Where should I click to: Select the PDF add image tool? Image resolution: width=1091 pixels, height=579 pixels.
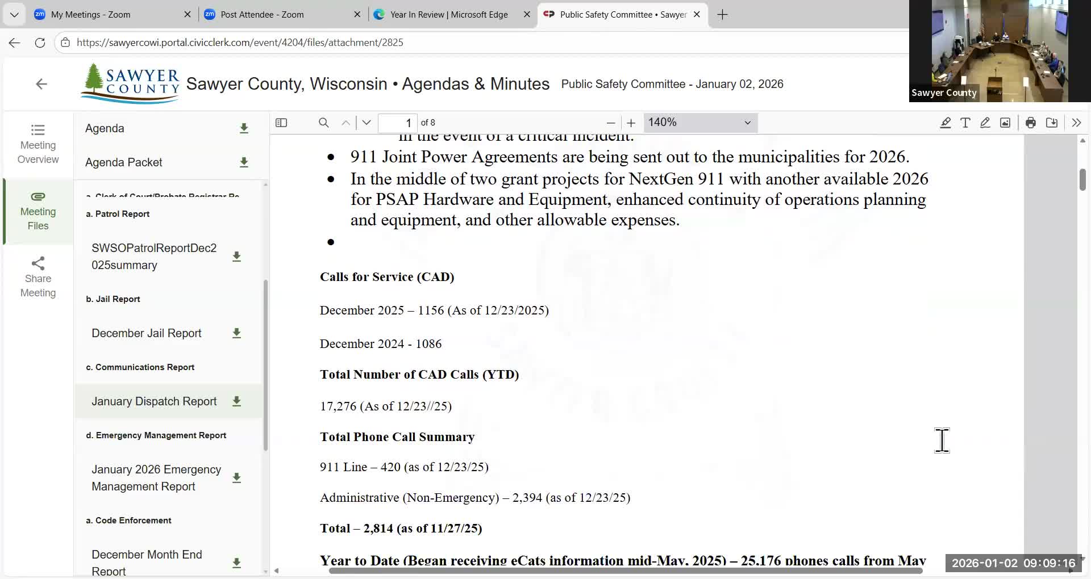pos(1005,123)
